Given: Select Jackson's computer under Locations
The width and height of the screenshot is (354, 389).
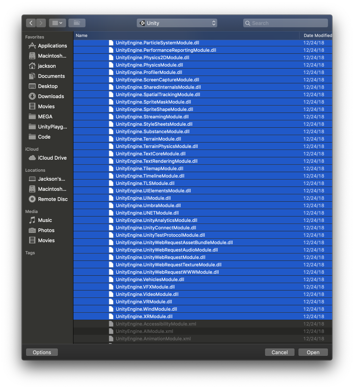Looking at the screenshot, I should tap(48, 179).
